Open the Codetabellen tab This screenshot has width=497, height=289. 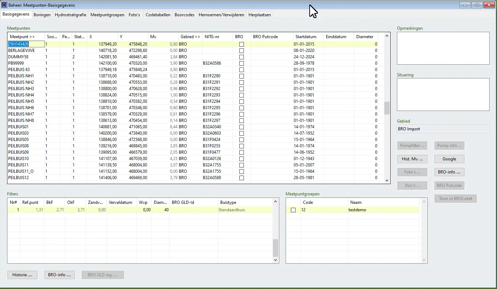point(158,15)
